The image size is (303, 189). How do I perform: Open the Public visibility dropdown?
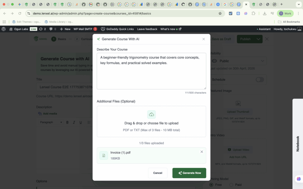pyautogui.click(x=238, y=61)
